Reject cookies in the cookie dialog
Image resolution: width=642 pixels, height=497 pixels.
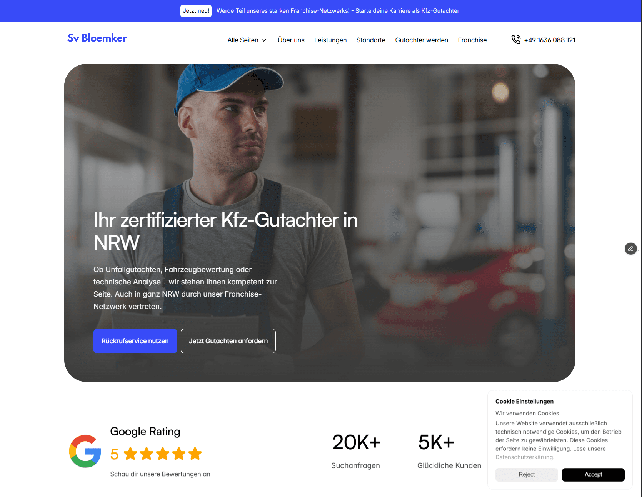[527, 475]
